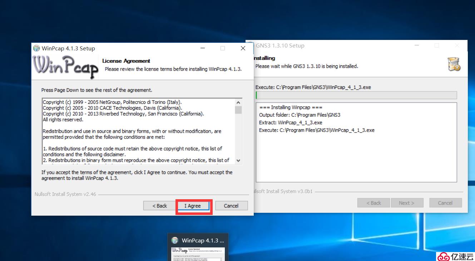Image resolution: width=475 pixels, height=261 pixels.
Task: Open the WinPcap taskbar preview thumbnail
Action: [x=198, y=254]
